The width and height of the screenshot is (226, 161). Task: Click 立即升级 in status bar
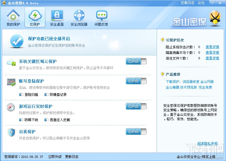tap(55, 157)
